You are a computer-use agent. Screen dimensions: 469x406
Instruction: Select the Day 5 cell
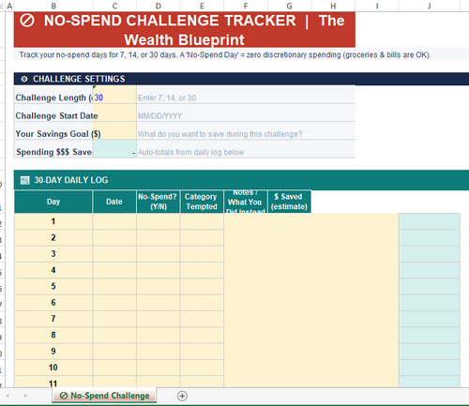[53, 286]
